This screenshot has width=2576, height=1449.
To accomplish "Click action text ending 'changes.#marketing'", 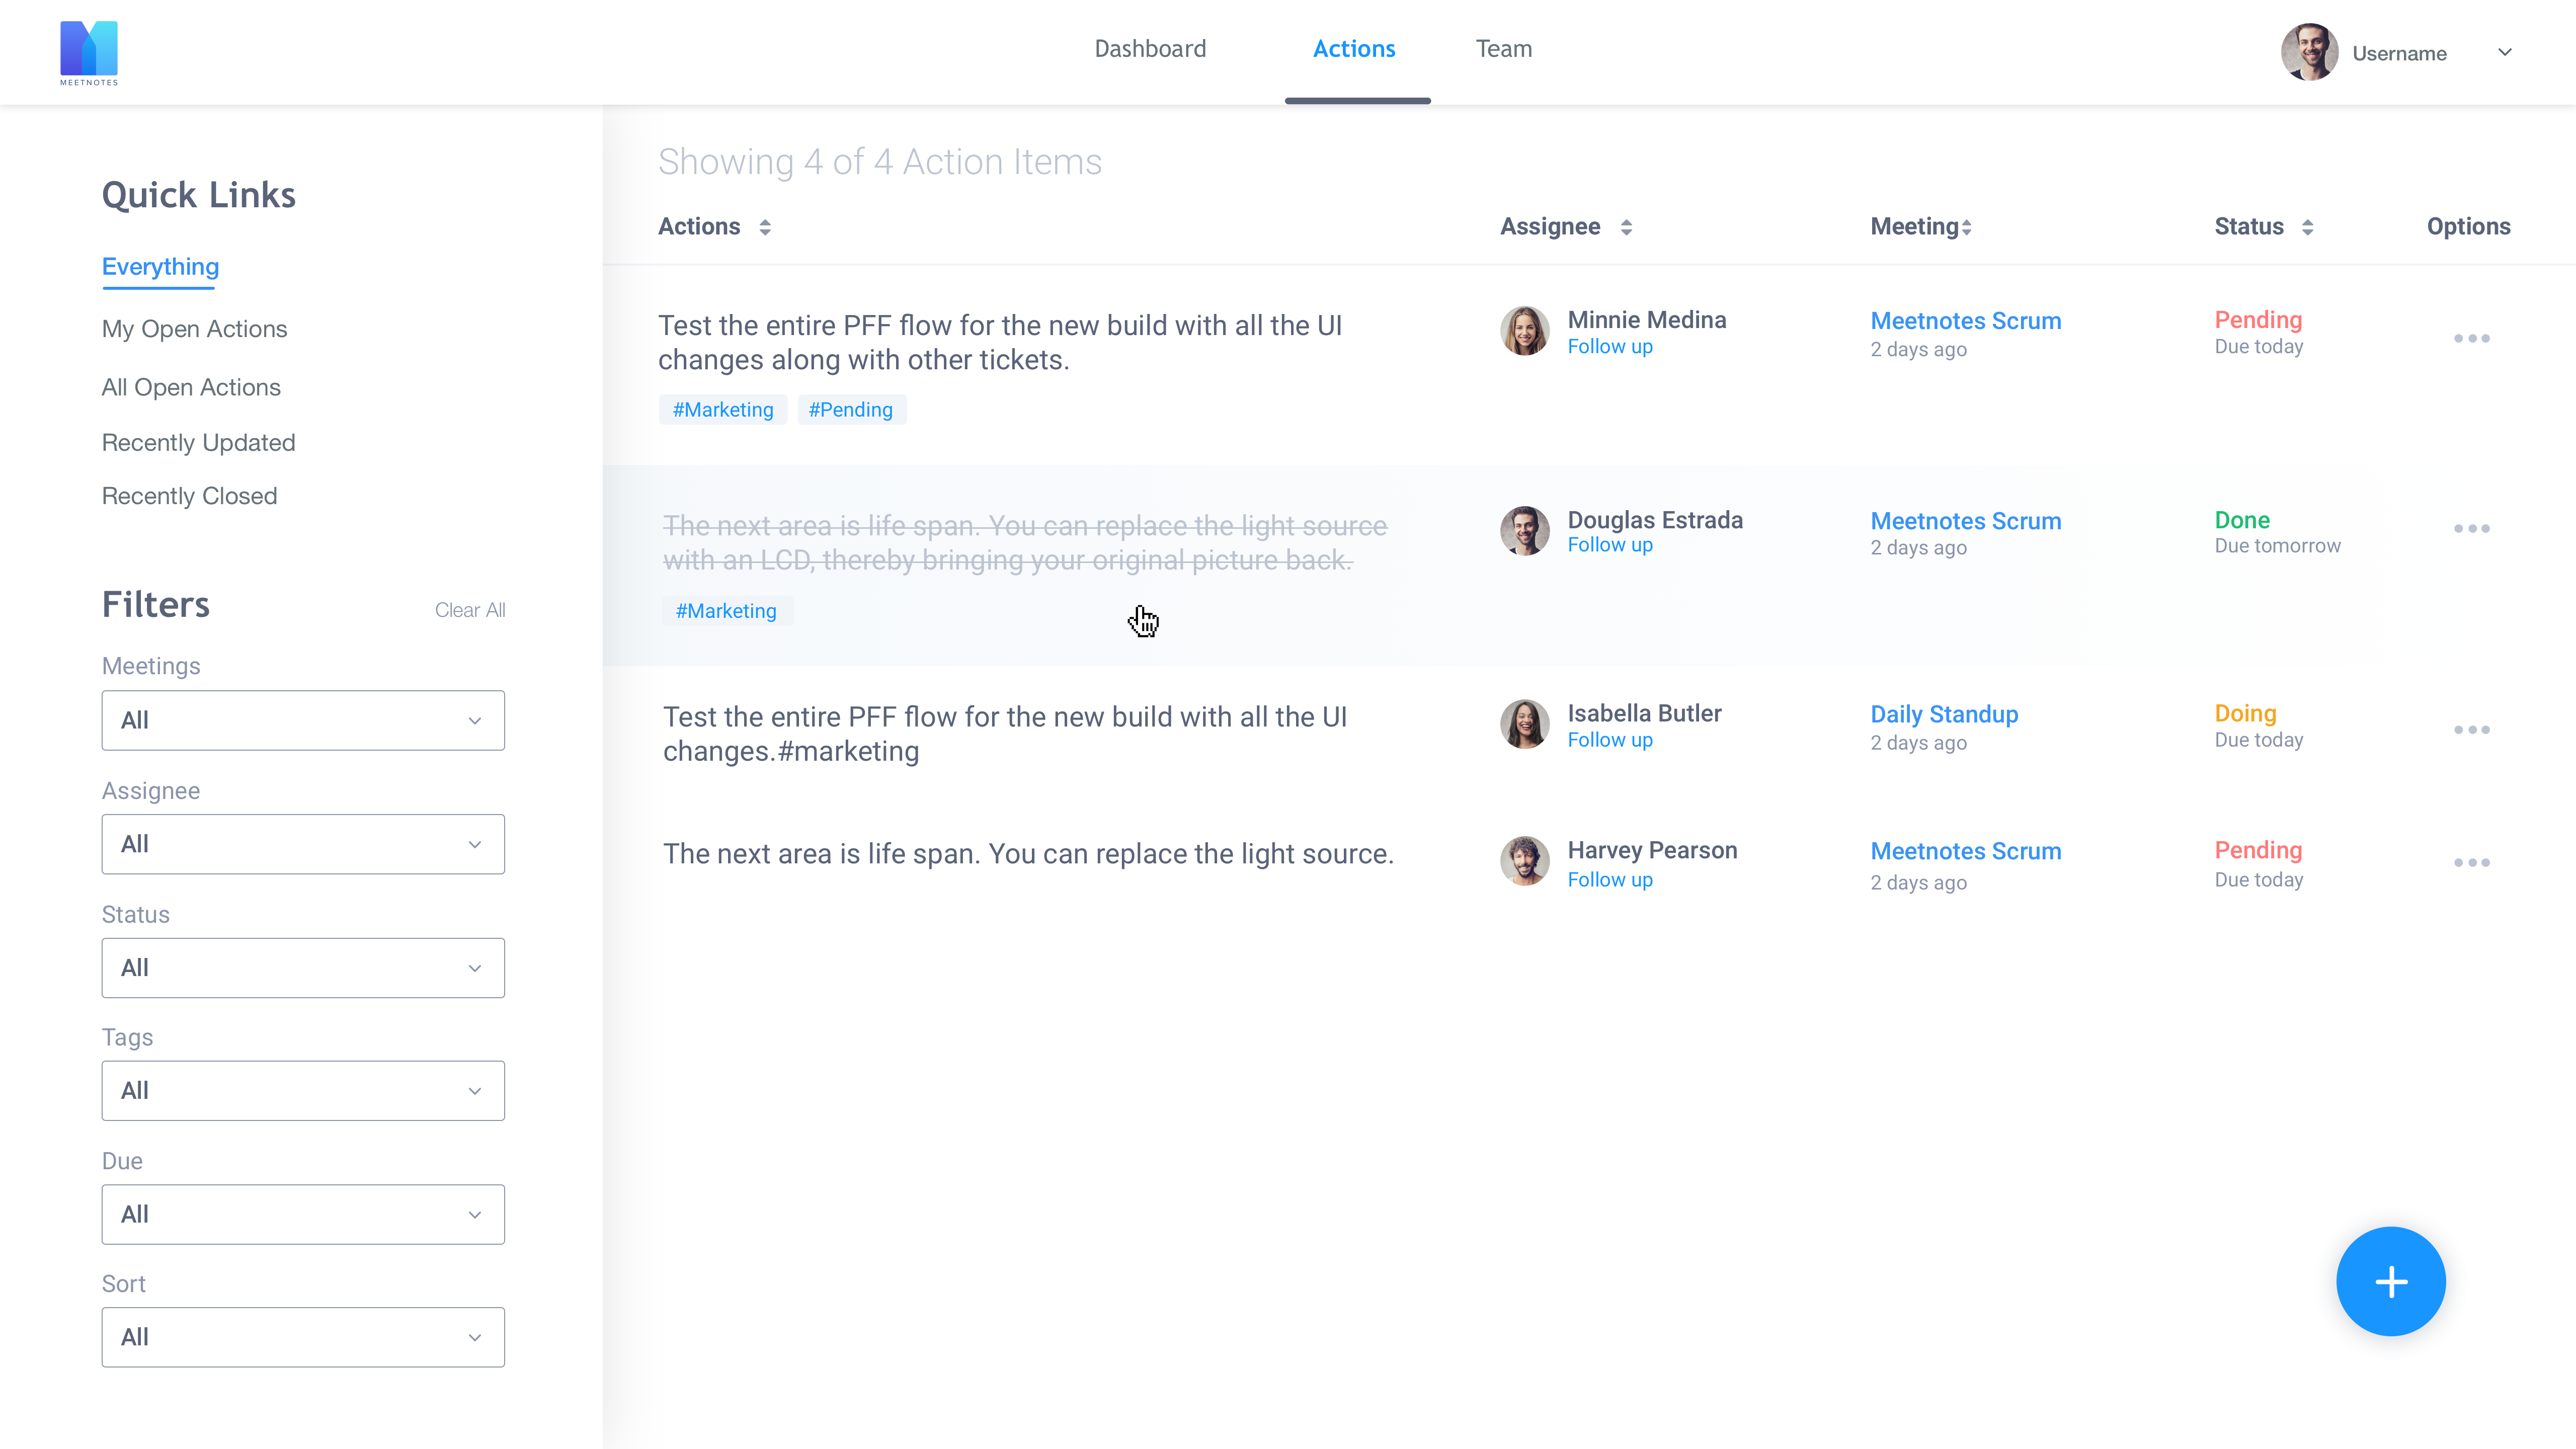I will pyautogui.click(x=1005, y=734).
